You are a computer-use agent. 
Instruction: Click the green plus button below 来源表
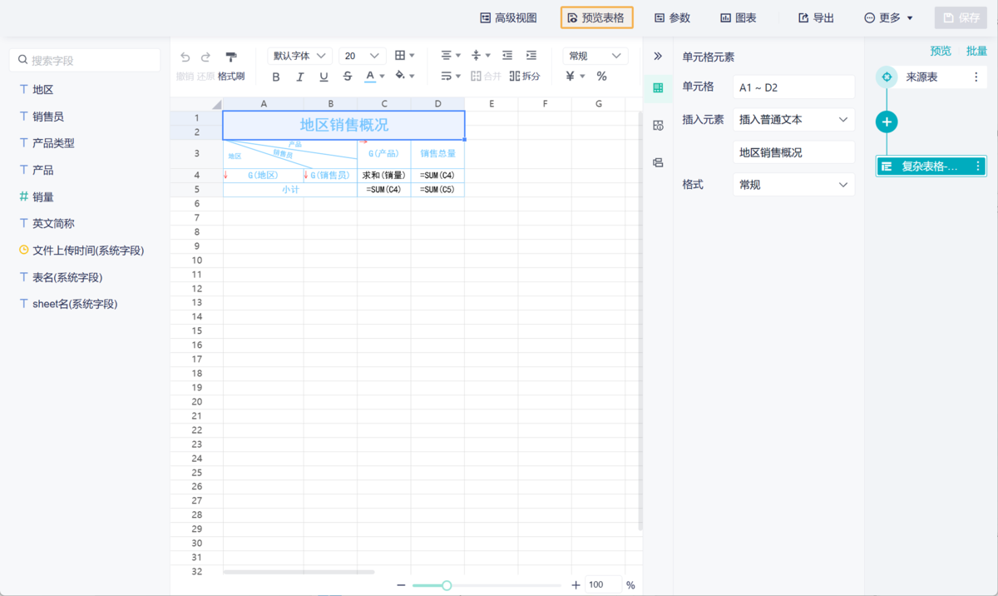pyautogui.click(x=887, y=122)
